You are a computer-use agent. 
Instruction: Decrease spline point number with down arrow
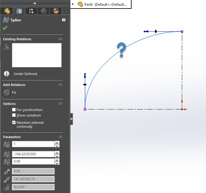tap(57, 146)
